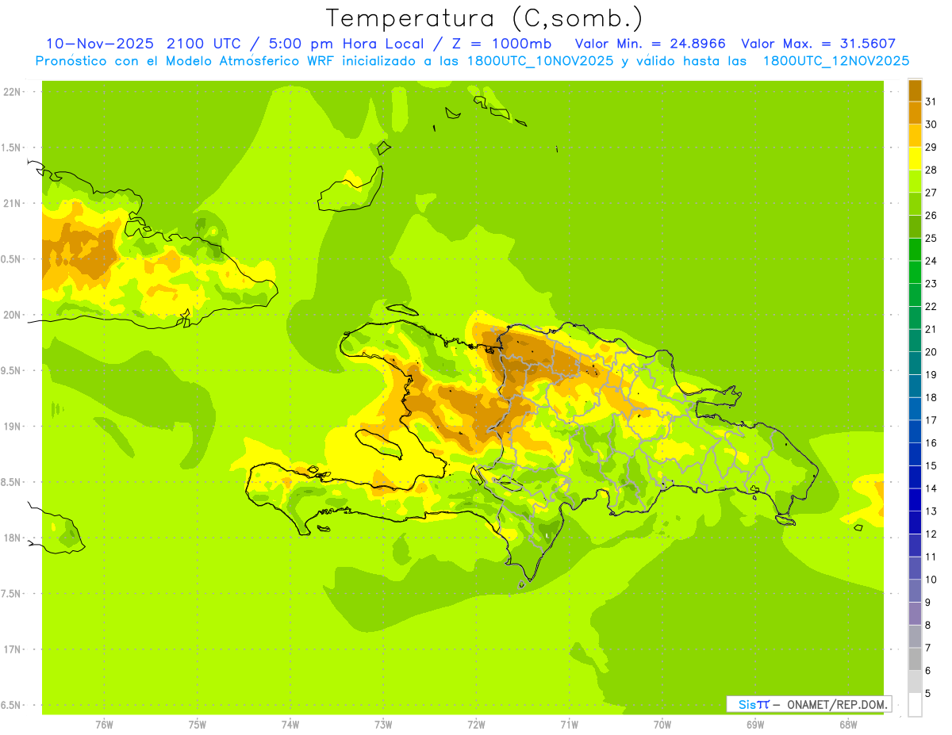
Task: Click the "68W" longitude axis label
Action: [848, 725]
